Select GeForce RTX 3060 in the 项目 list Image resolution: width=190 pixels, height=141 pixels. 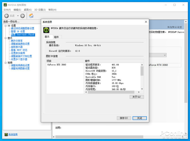tap(56, 65)
